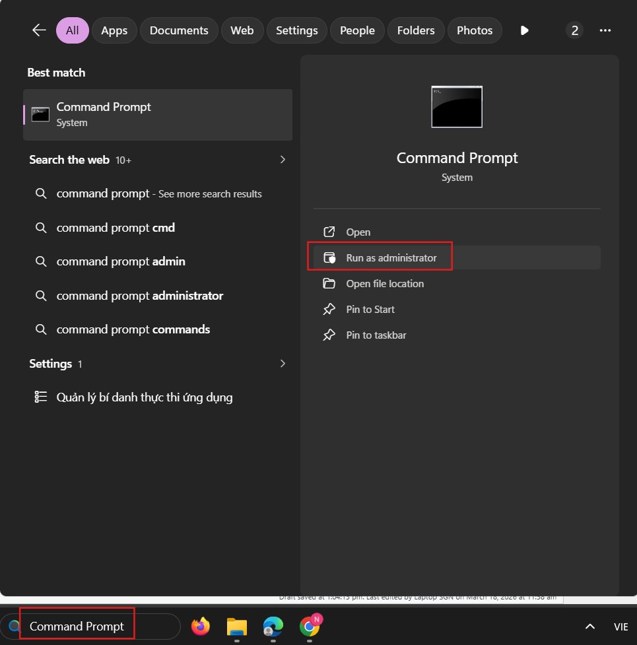The image size is (637, 645).
Task: Open Firefox from the taskbar
Action: pyautogui.click(x=201, y=626)
